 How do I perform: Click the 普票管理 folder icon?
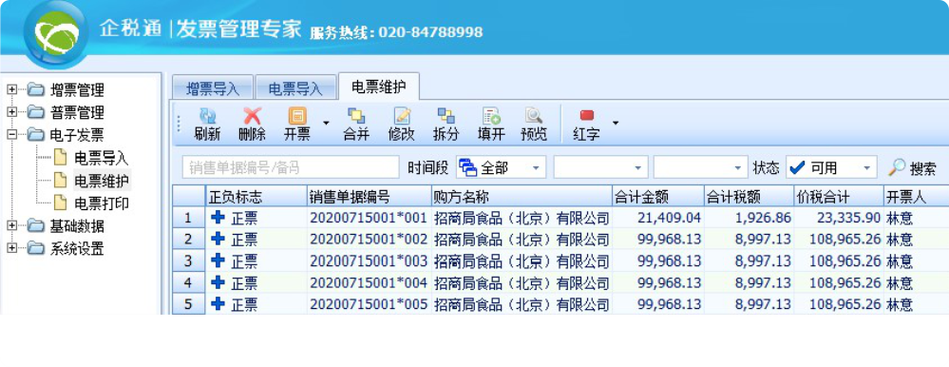tap(36, 112)
